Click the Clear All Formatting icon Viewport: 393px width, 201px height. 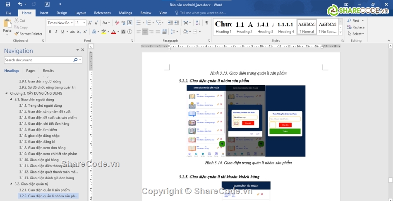[x=117, y=23]
